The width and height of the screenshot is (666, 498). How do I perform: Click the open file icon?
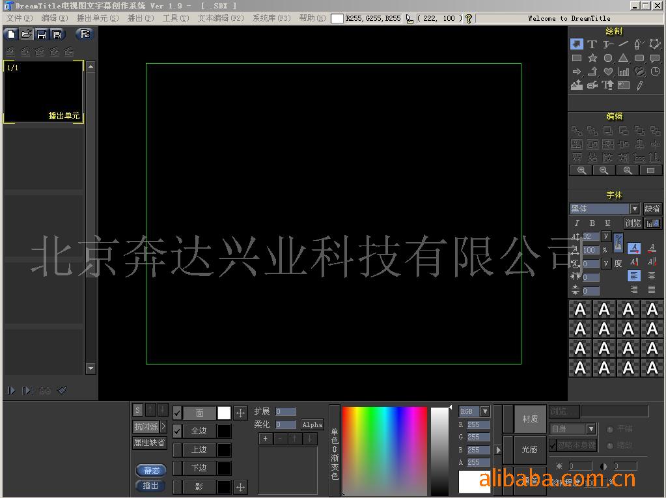coord(26,34)
